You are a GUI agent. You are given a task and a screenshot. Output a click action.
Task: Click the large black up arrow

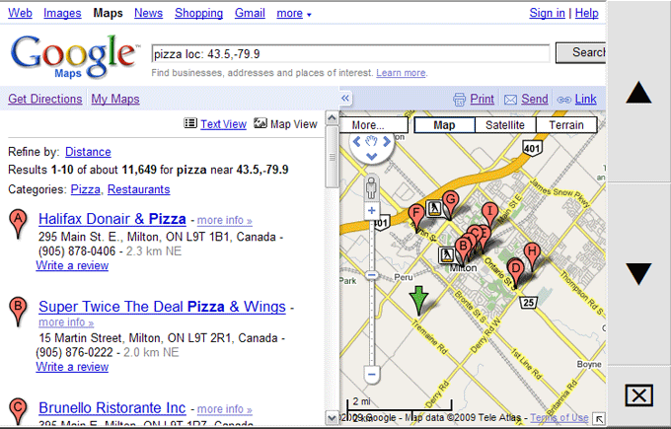pos(638,92)
